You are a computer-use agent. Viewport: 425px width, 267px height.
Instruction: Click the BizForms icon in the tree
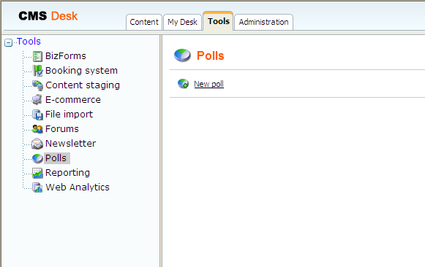click(x=37, y=56)
